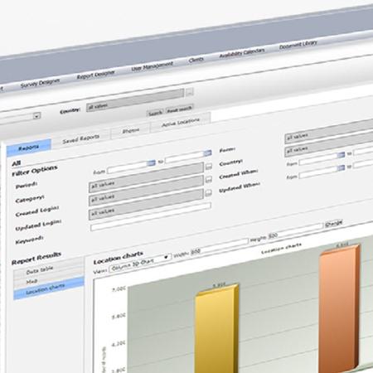The width and height of the screenshot is (373, 373).
Task: Open the Period "to" calendar picker icon
Action: [x=207, y=153]
